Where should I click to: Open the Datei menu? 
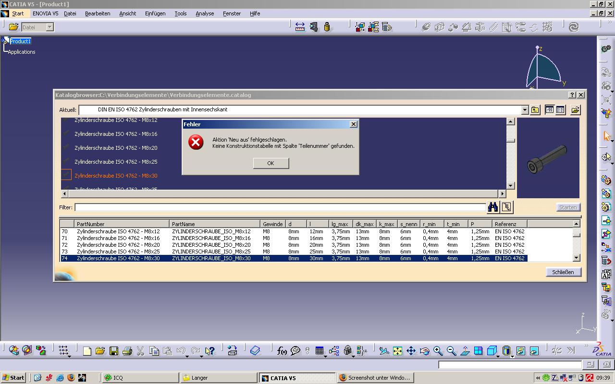click(70, 13)
